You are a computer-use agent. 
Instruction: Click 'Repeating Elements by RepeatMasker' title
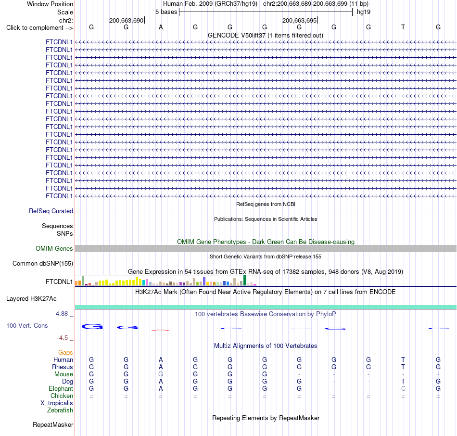(266, 418)
